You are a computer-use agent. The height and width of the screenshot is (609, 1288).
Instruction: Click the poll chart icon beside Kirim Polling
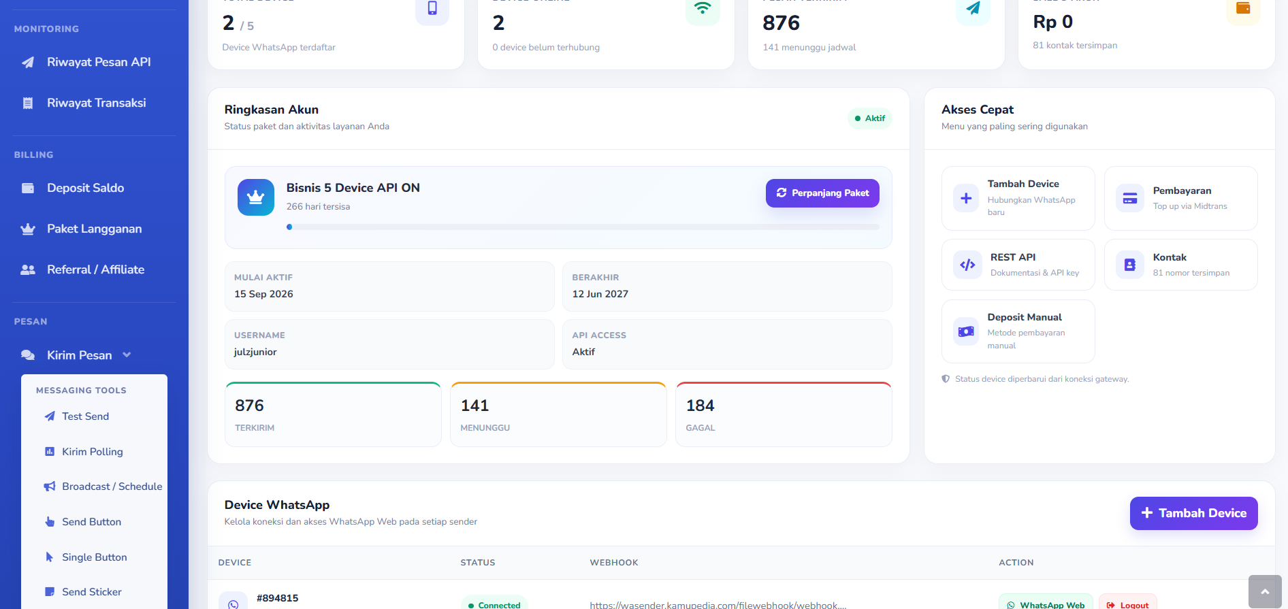click(x=50, y=452)
